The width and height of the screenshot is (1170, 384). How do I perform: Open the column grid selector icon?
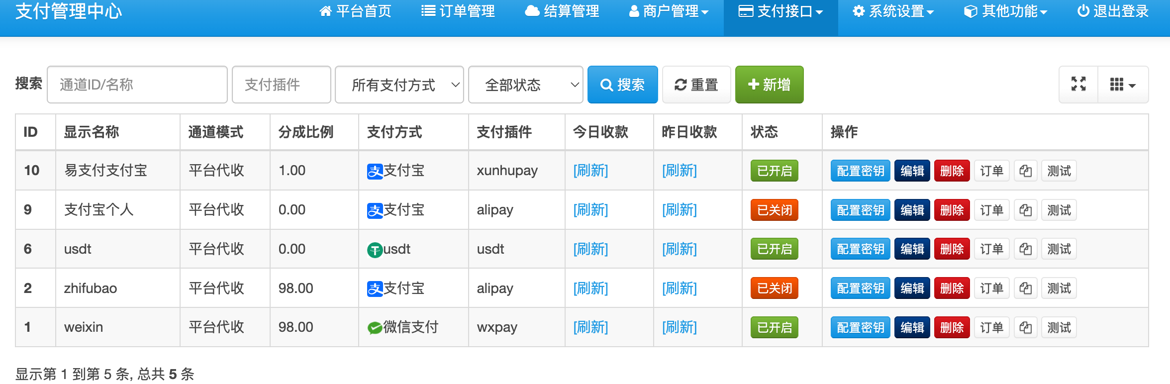click(1122, 85)
